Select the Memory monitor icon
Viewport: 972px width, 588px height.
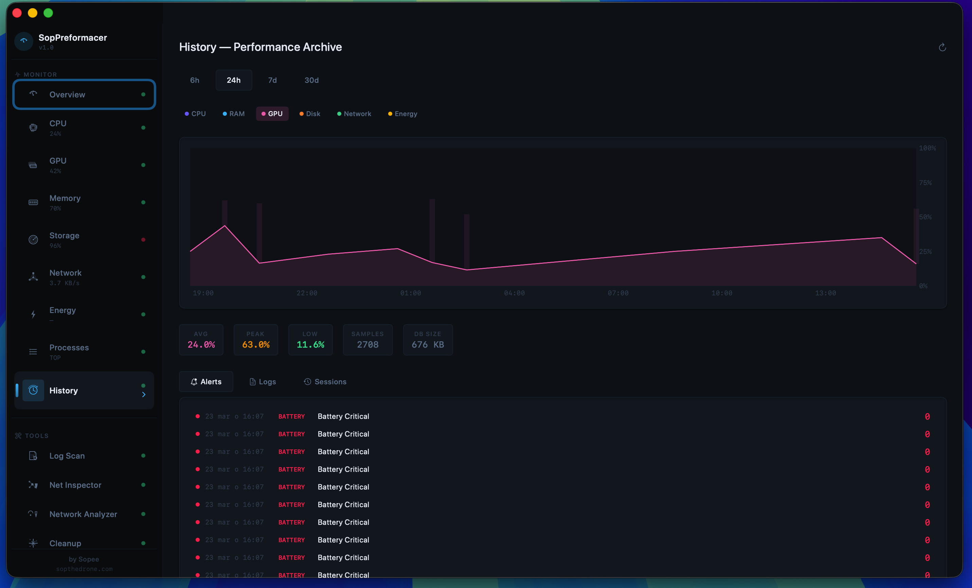[33, 202]
